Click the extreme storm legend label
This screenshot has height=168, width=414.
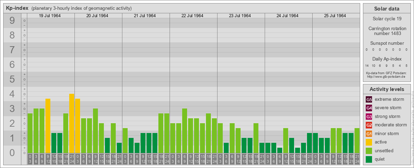390,99
